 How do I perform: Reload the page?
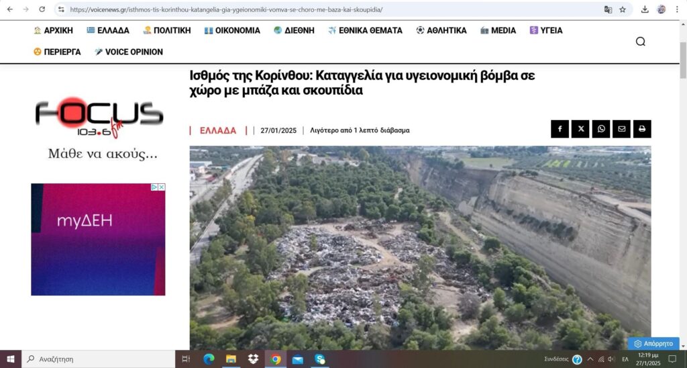[42, 9]
